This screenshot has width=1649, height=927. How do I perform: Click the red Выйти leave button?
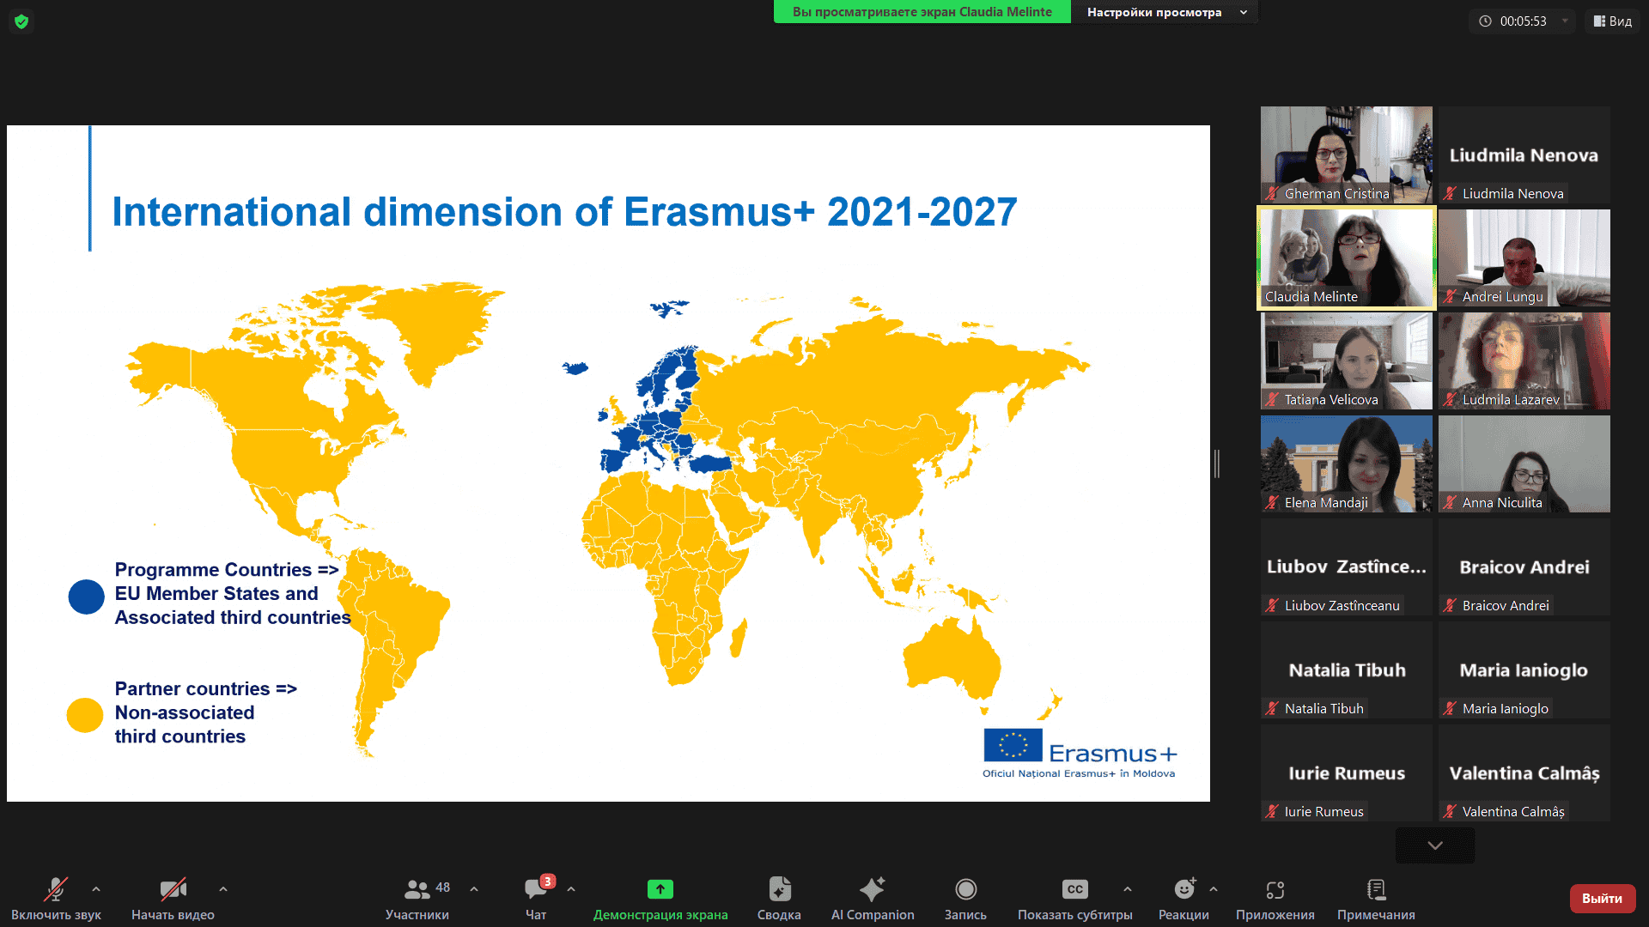pyautogui.click(x=1602, y=898)
